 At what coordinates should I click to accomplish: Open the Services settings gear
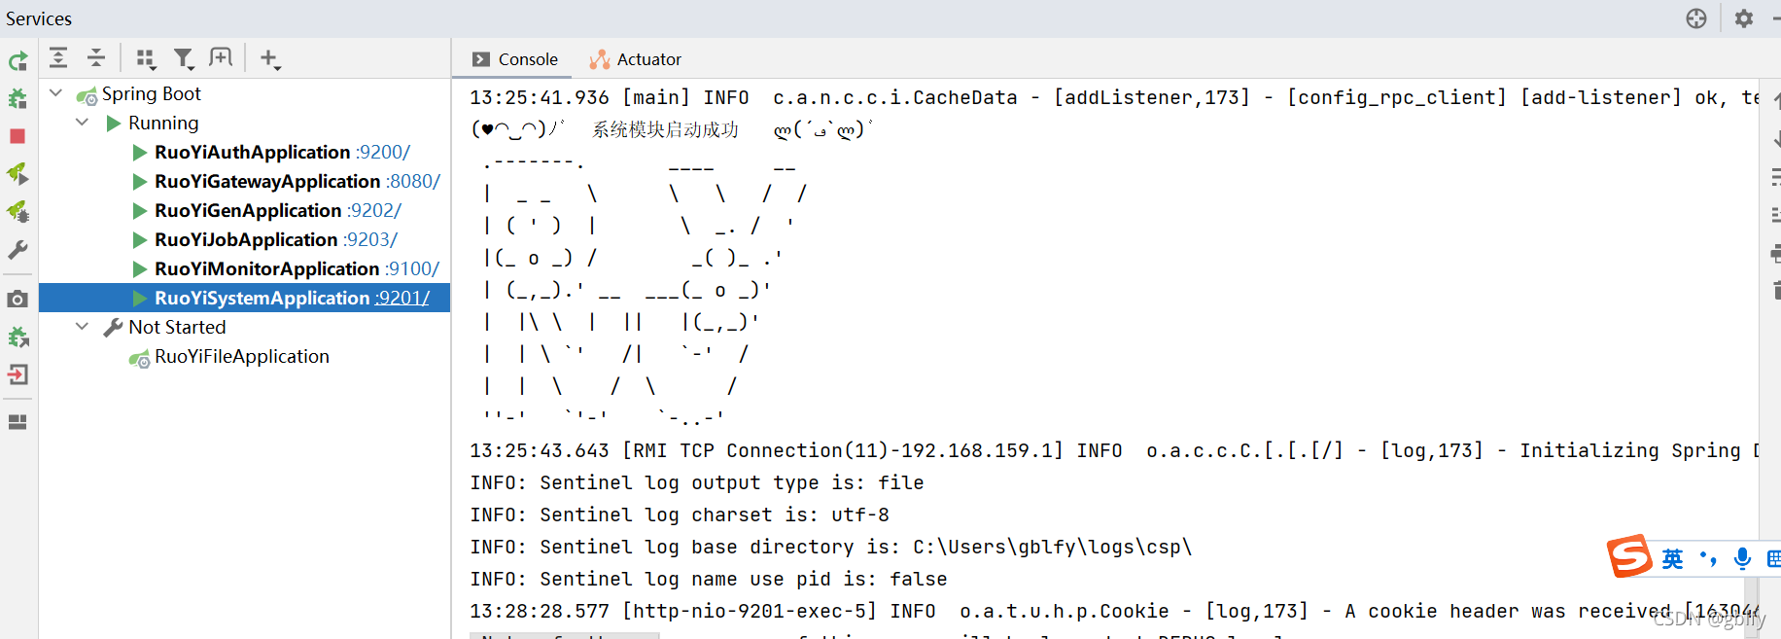pyautogui.click(x=1744, y=18)
